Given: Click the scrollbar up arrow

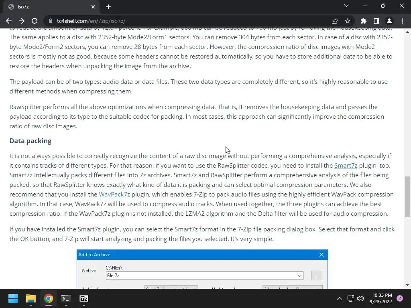Looking at the screenshot, I should coord(407,32).
